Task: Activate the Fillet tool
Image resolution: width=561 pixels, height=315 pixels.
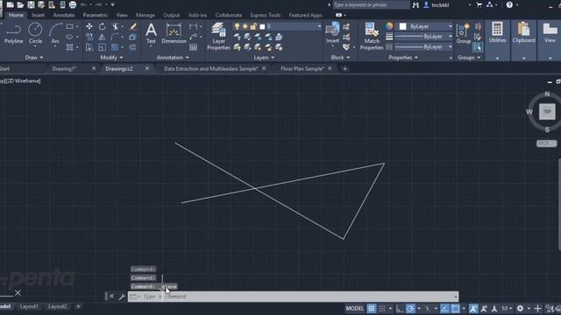Action: (115, 37)
